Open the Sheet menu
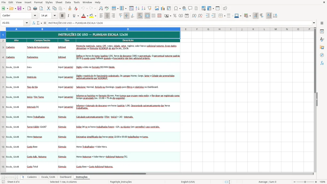 click(x=59, y=2)
